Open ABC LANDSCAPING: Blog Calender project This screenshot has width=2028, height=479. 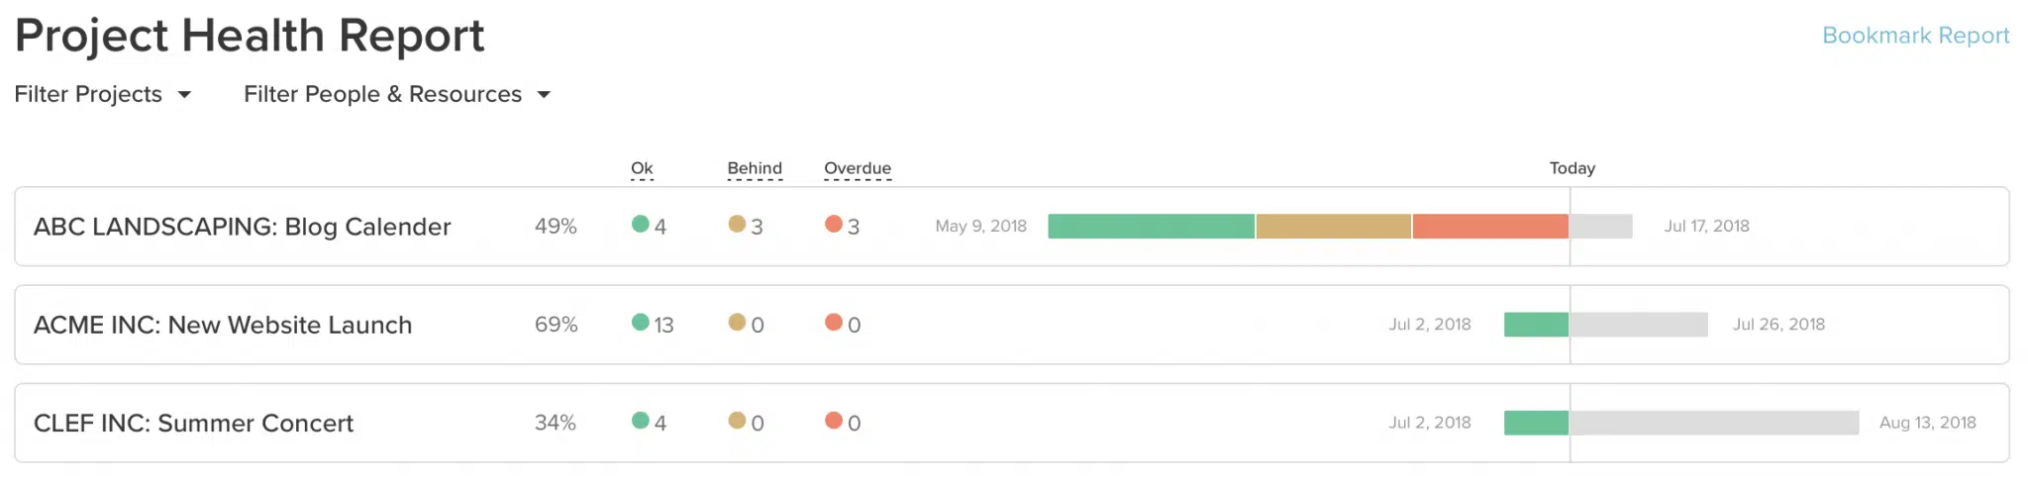(242, 227)
